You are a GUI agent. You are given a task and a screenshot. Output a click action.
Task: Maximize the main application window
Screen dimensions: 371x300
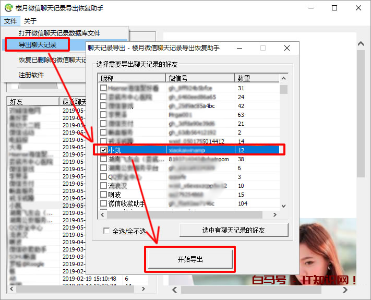tap(334, 8)
